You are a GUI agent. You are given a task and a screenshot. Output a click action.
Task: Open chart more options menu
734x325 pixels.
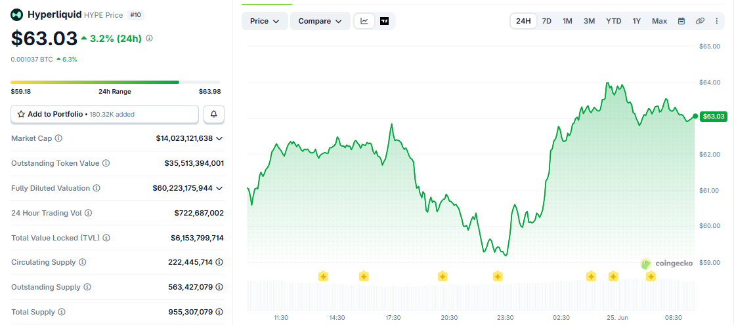(717, 21)
